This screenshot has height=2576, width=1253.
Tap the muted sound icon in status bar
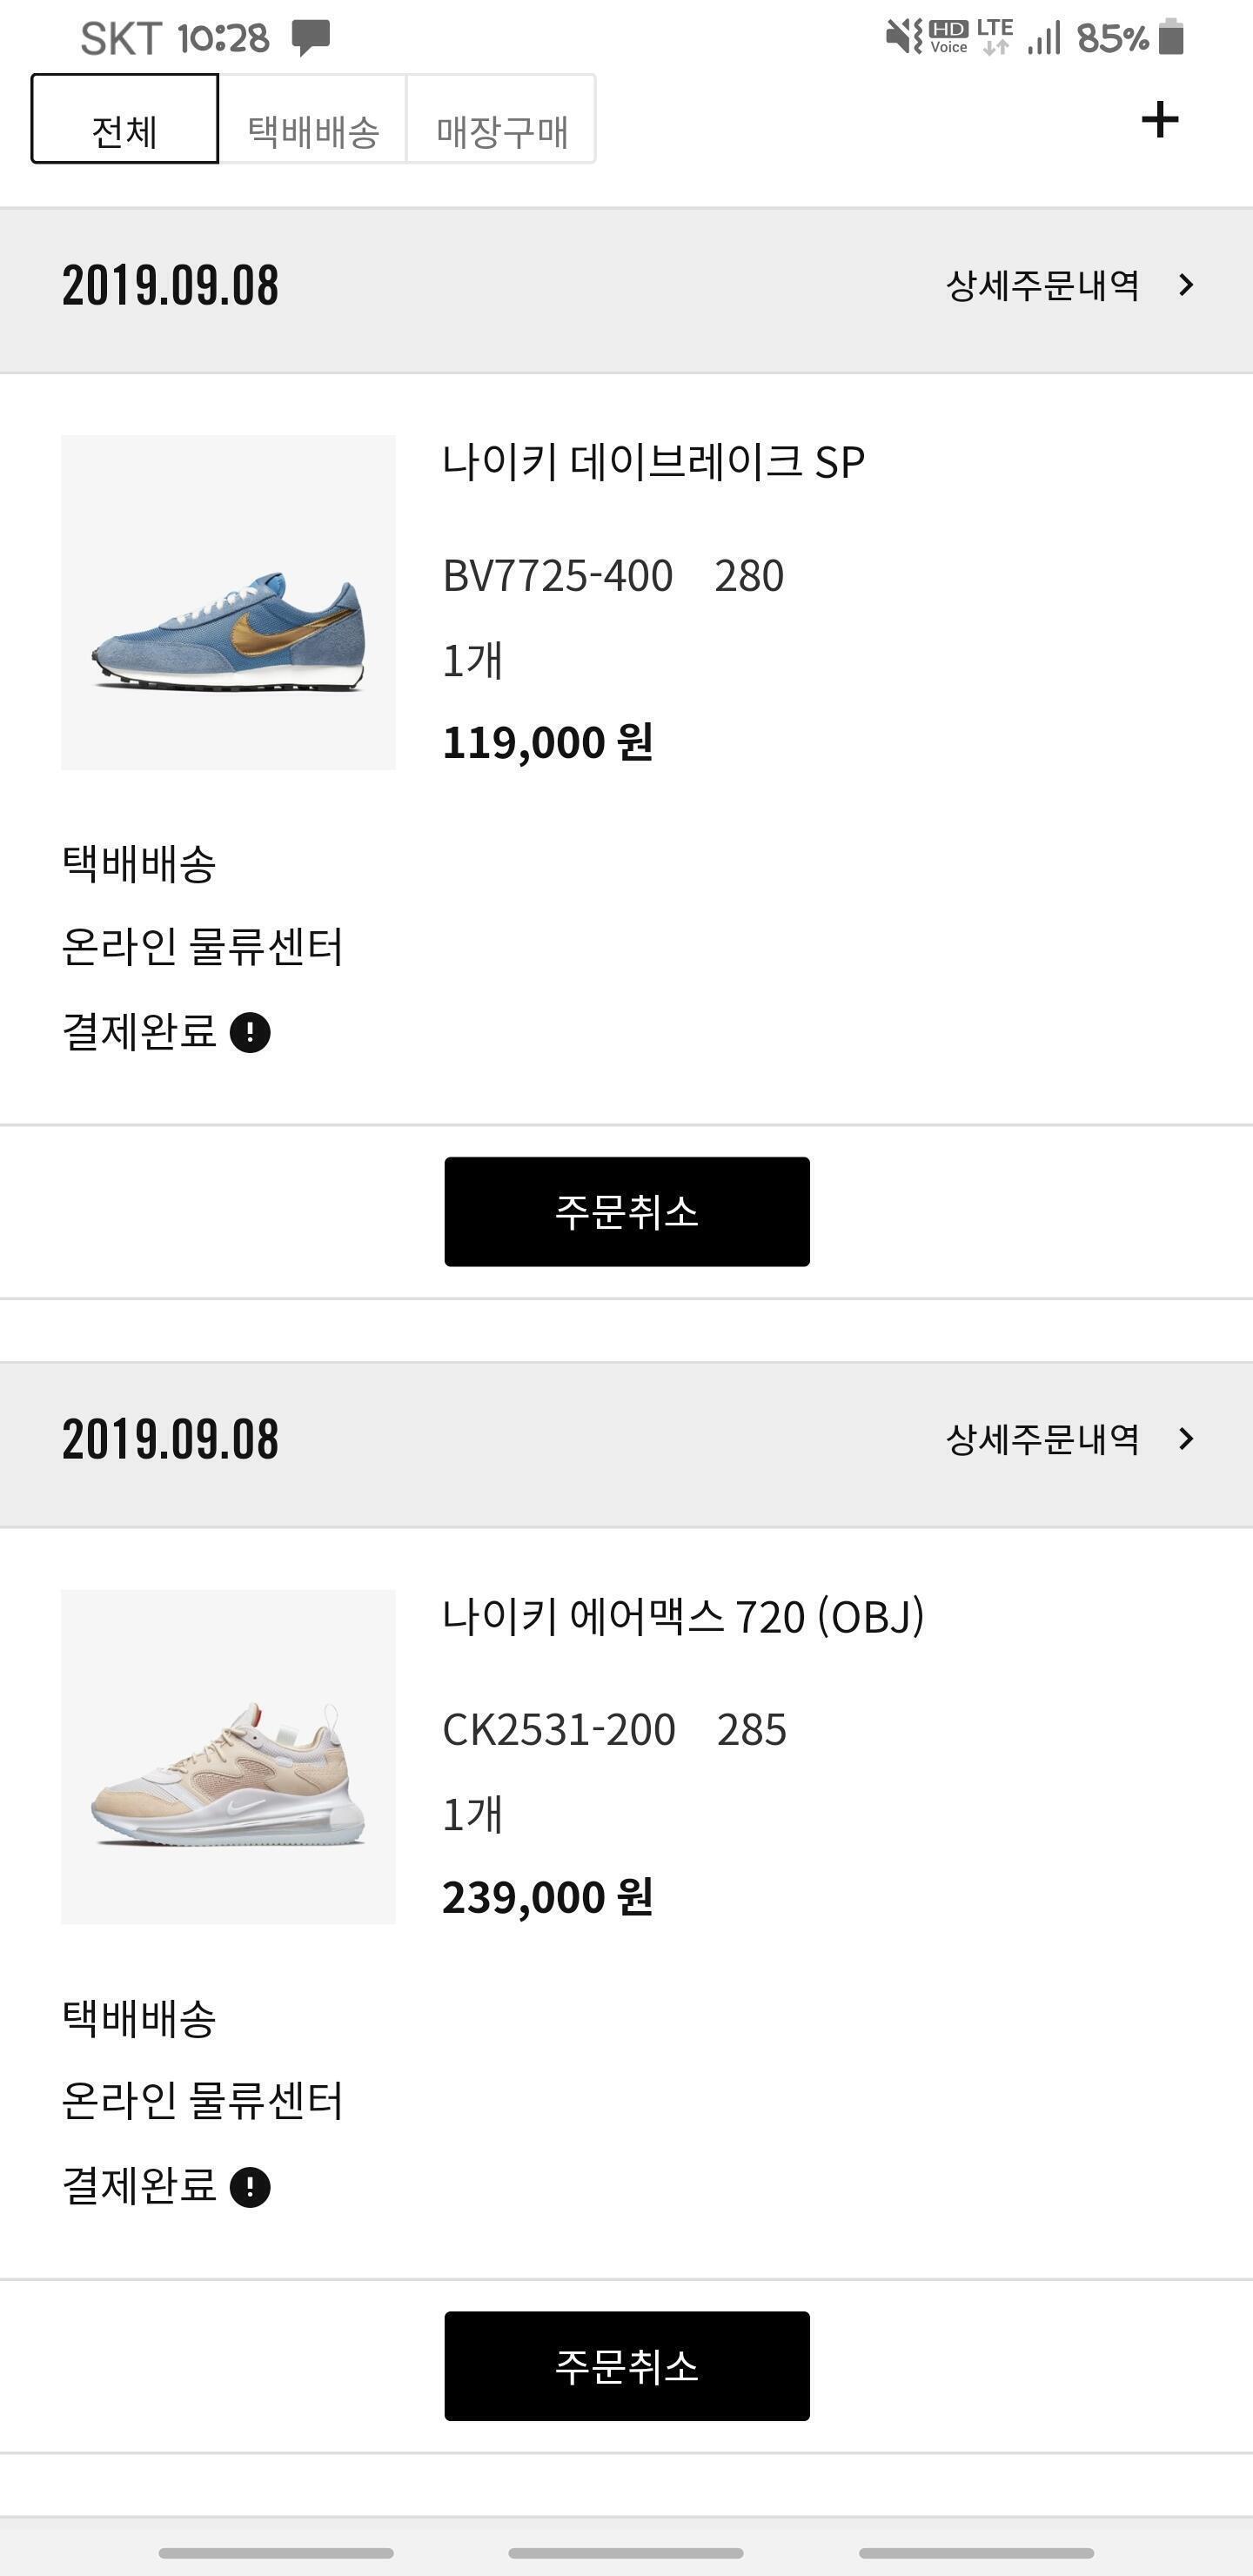tap(903, 38)
